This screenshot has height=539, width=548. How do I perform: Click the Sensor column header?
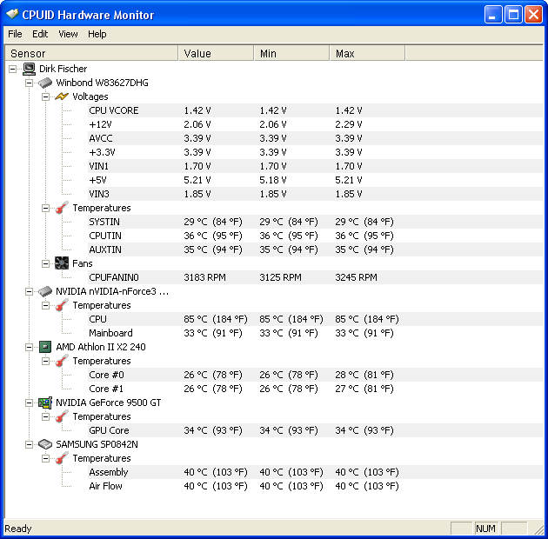tap(90, 53)
